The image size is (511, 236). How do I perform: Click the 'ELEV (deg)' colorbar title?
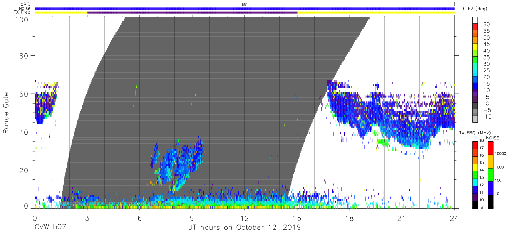point(475,8)
